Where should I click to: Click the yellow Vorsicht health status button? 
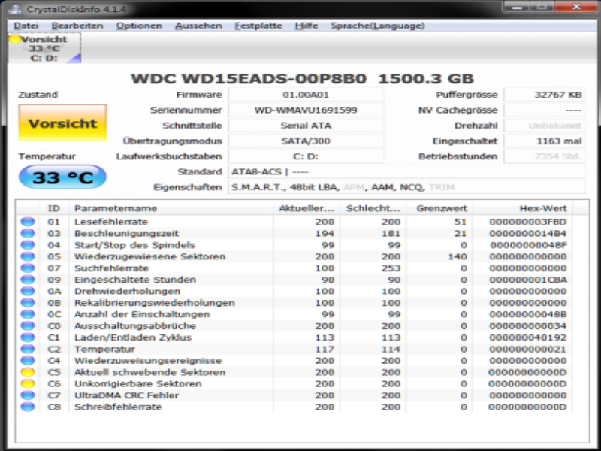(x=62, y=123)
